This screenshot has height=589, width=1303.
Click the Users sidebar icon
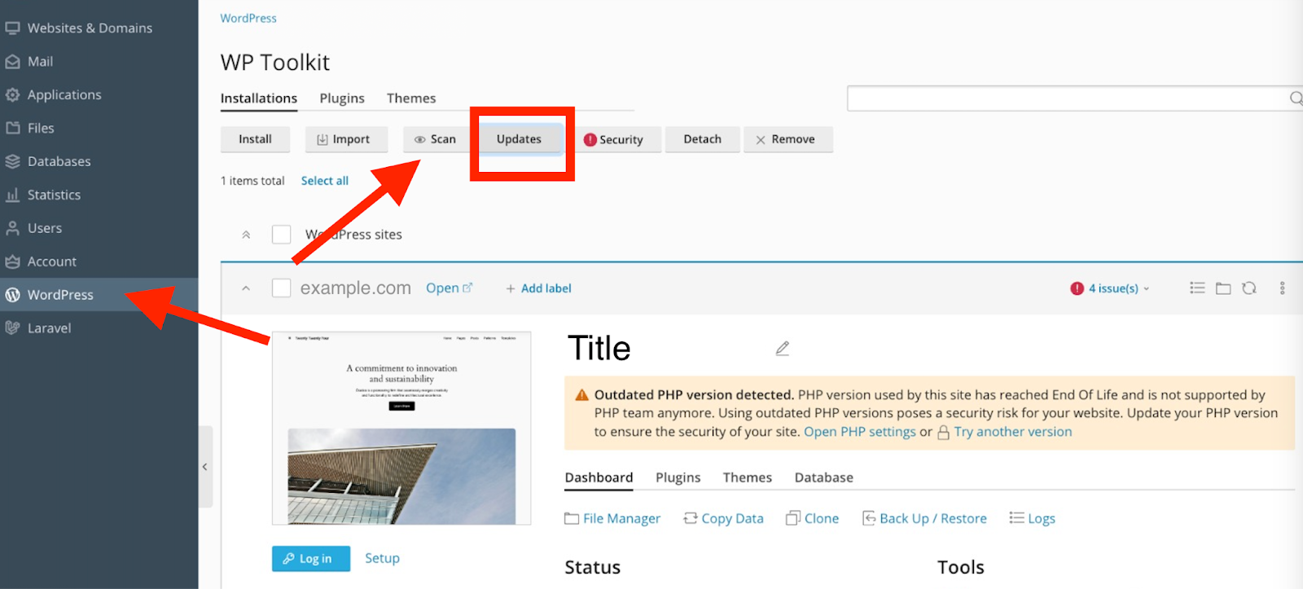point(12,228)
